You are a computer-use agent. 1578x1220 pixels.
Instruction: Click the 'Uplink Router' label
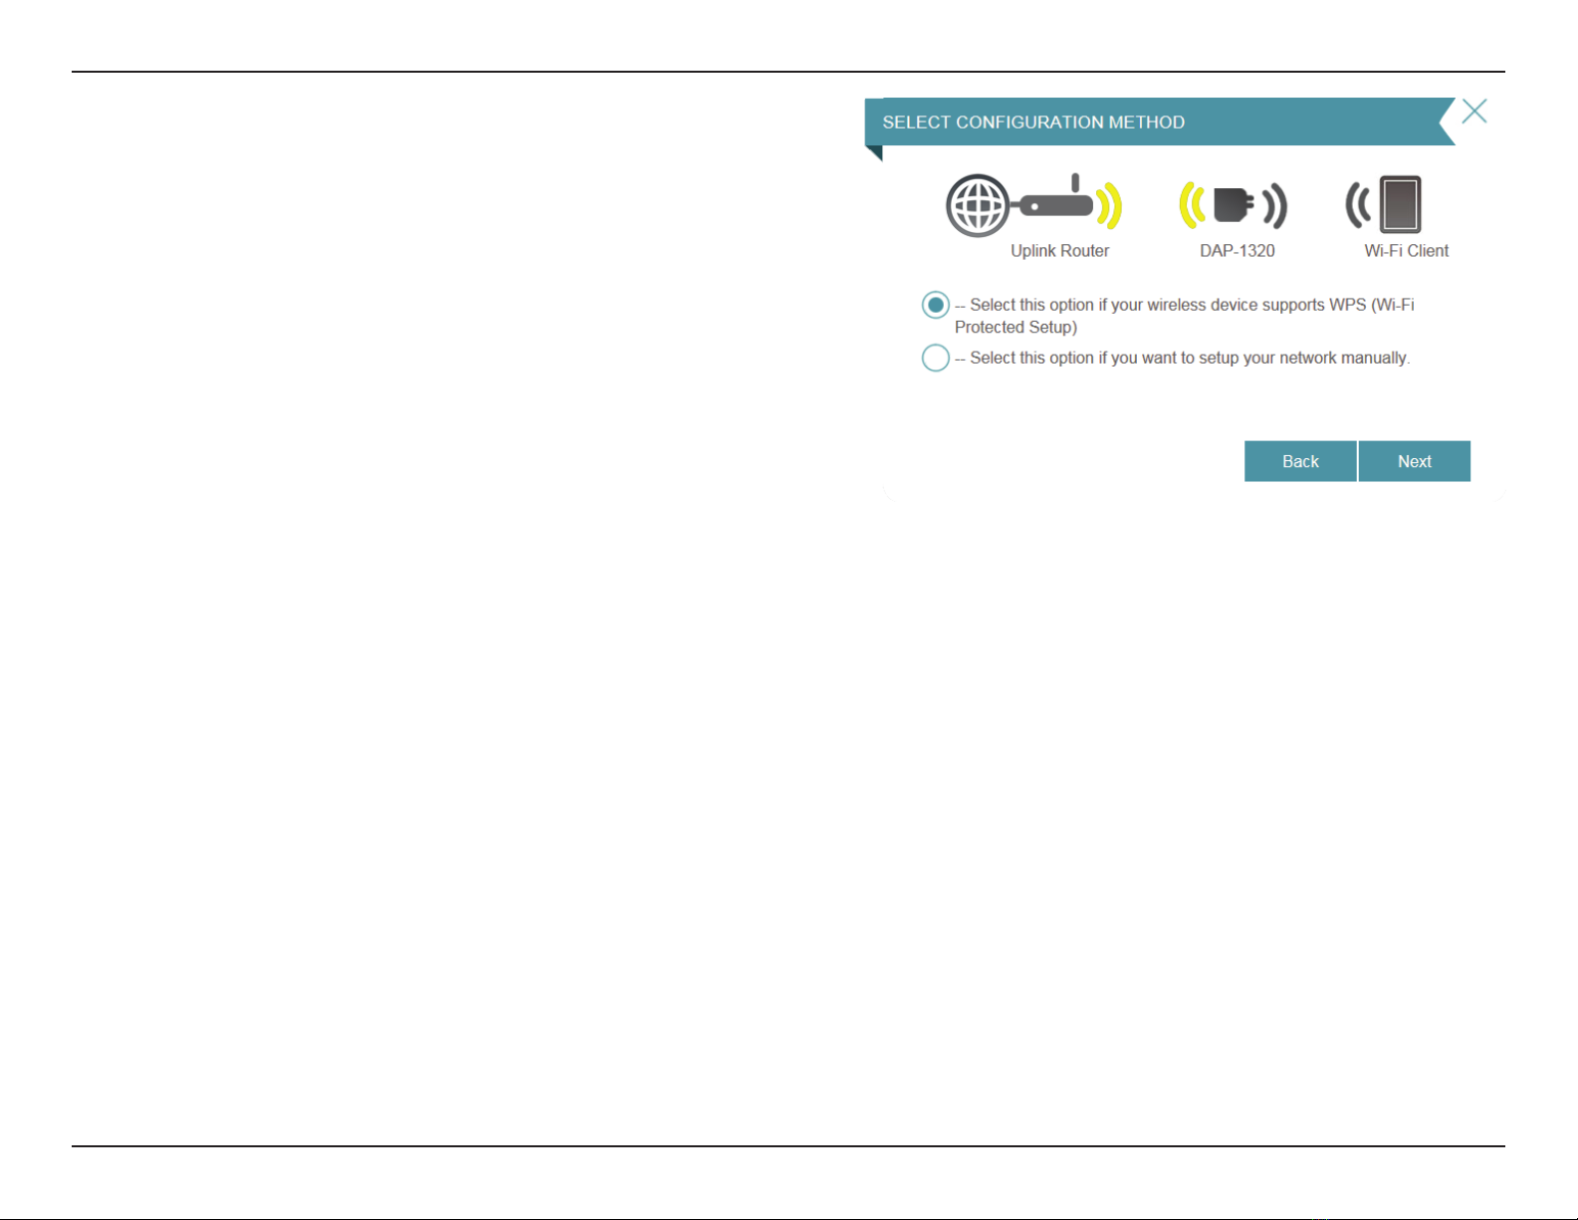point(1059,251)
